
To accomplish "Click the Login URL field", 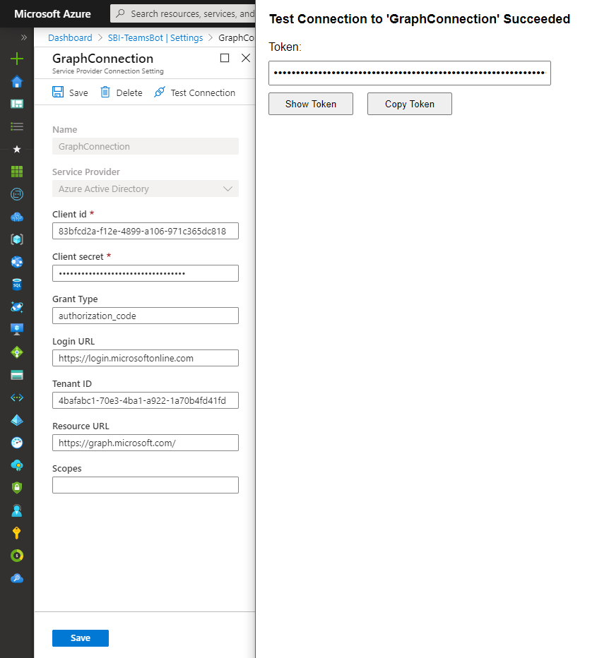I will coord(146,358).
